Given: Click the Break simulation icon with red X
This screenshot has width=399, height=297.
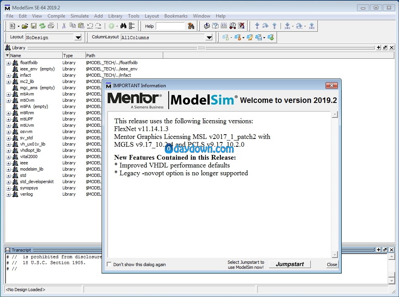Looking at the screenshot, I should pyautogui.click(x=241, y=26).
